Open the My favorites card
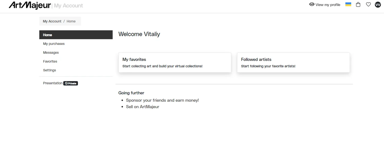384x143 pixels. tap(175, 62)
